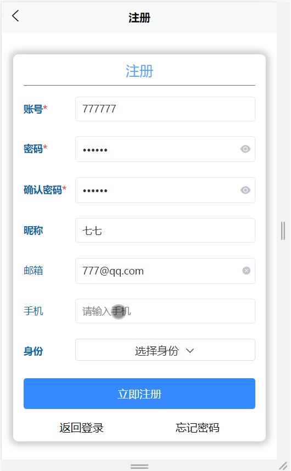
Task: Click the vertical resize handle at right edge
Action: 283,231
